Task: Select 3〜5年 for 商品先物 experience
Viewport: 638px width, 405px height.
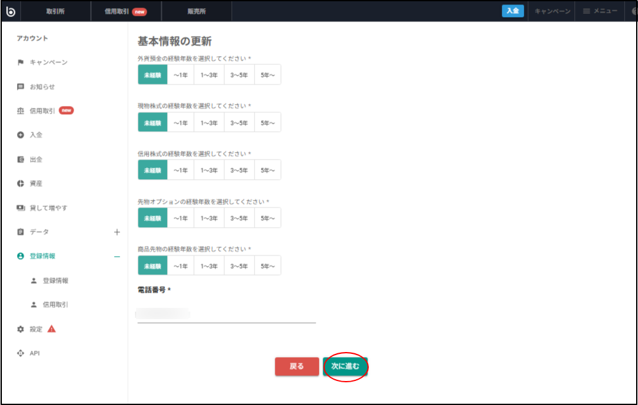Action: (240, 266)
